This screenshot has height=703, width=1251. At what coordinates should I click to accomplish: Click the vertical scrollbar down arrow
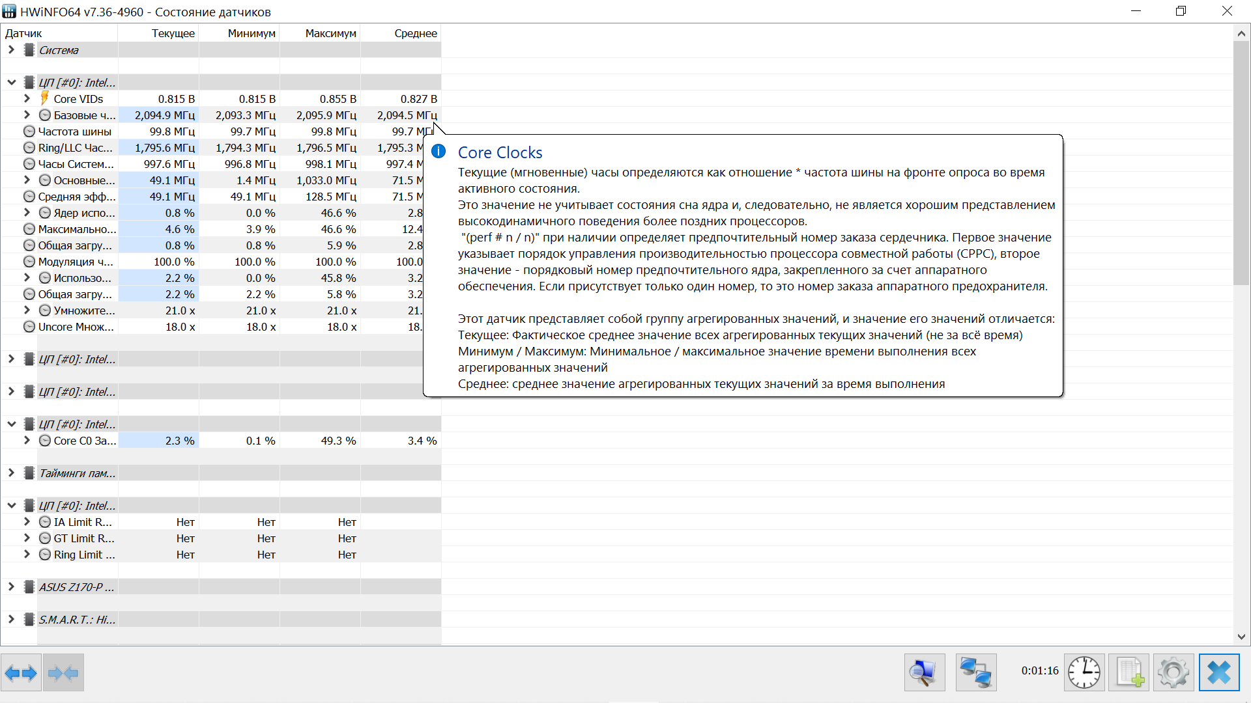(x=1241, y=637)
